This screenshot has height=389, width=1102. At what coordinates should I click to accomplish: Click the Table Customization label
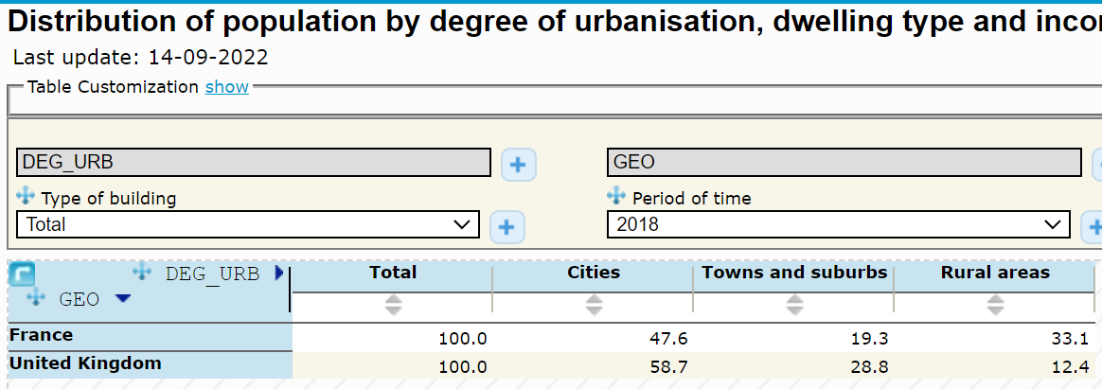click(x=114, y=87)
